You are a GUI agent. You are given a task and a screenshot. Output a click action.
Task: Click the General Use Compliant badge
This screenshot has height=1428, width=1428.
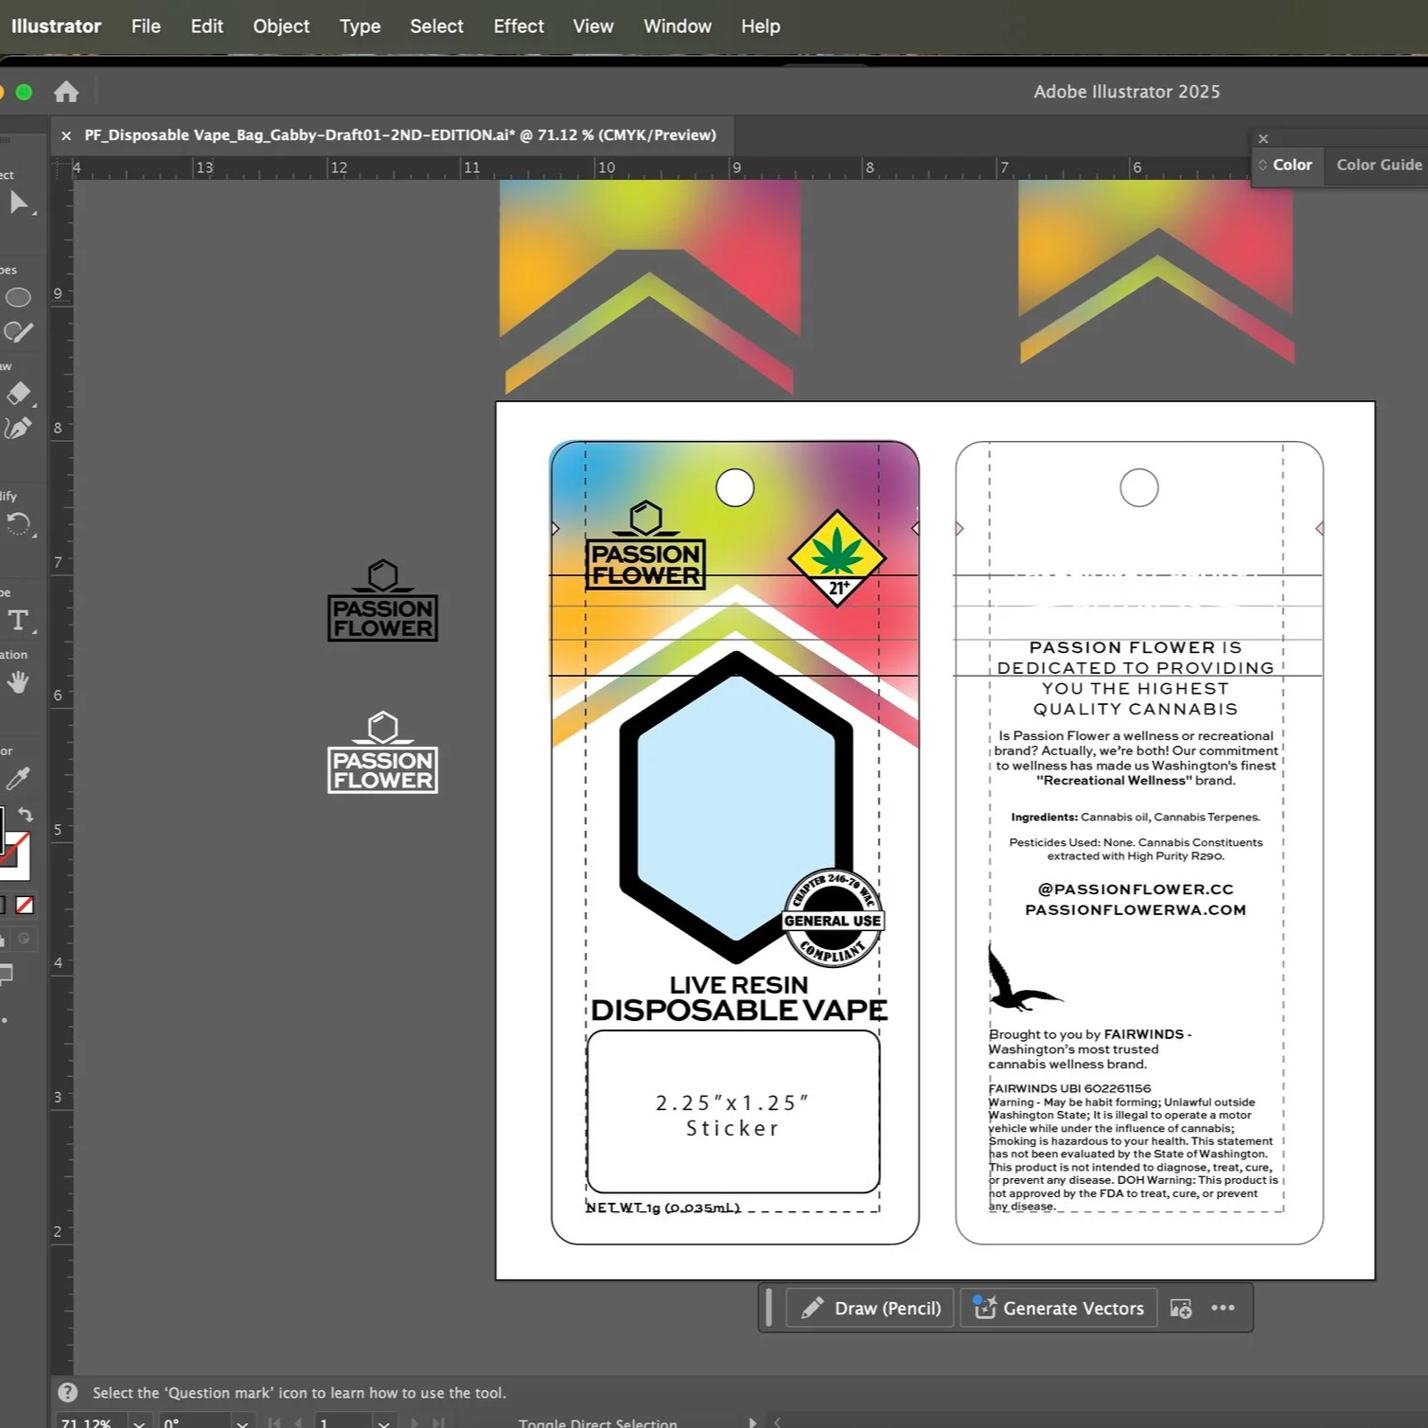833,917
